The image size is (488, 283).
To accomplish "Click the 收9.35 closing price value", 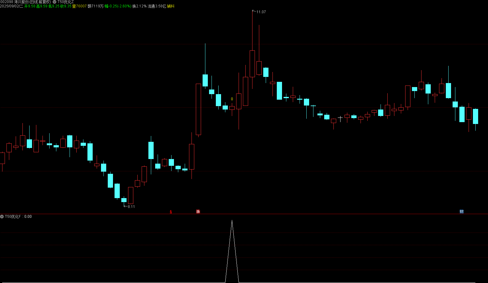I will pos(66,6).
